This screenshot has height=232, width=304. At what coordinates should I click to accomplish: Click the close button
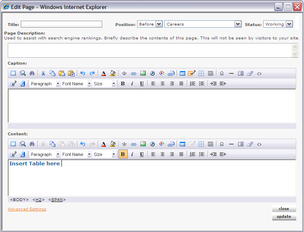coord(284,208)
